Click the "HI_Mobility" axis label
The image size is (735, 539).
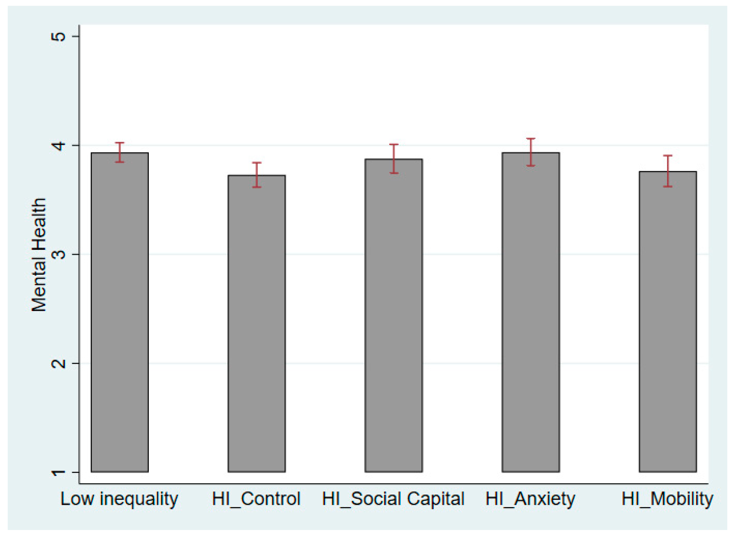[x=668, y=499]
